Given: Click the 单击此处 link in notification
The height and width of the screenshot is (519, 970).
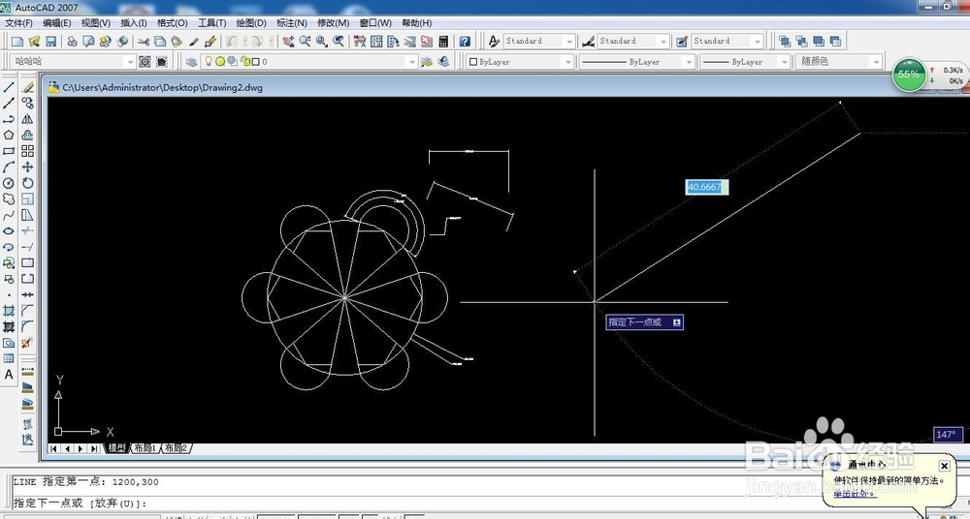Looking at the screenshot, I should click(855, 493).
